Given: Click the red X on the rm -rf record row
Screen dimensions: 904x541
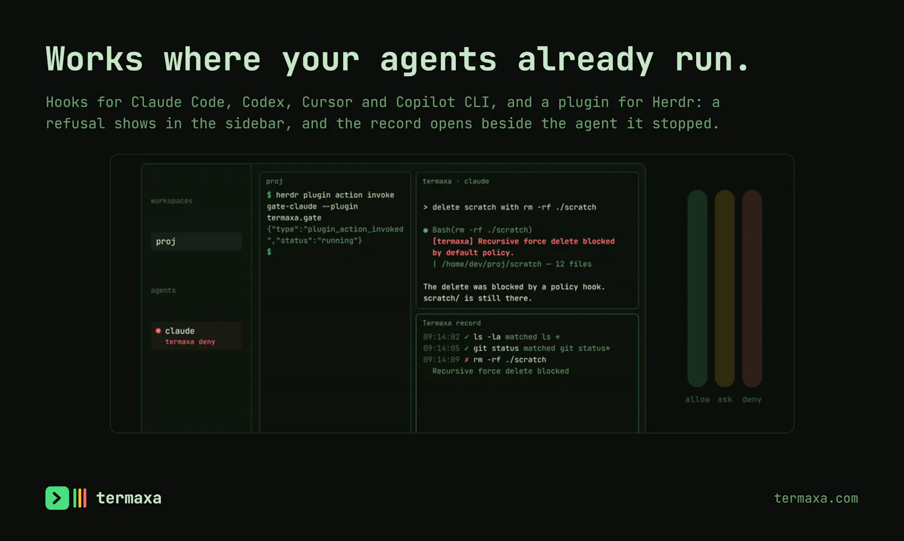Looking at the screenshot, I should coord(466,360).
